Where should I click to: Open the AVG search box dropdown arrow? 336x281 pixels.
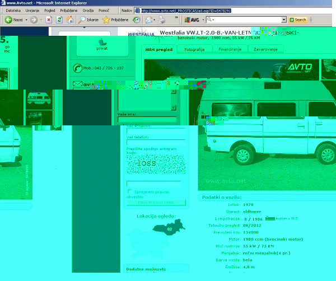[x=284, y=20]
